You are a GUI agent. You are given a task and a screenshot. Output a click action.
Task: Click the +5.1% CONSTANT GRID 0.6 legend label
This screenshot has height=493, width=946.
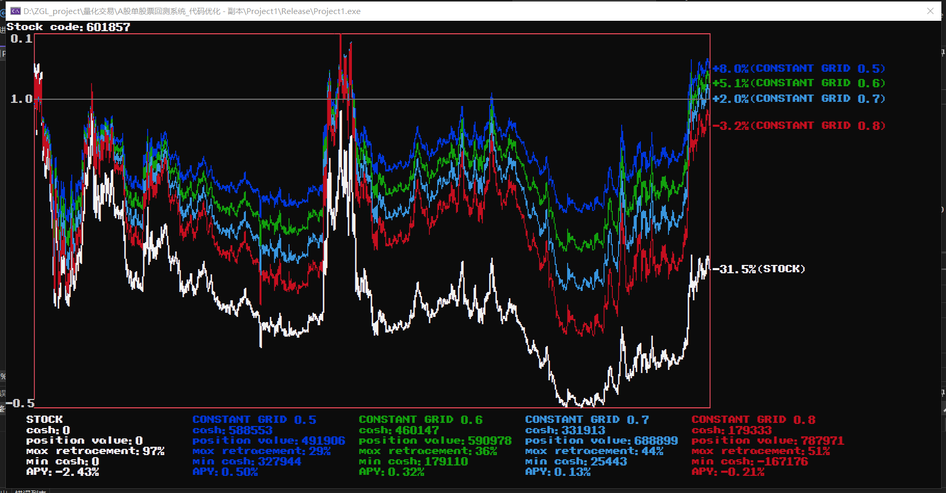tap(798, 83)
